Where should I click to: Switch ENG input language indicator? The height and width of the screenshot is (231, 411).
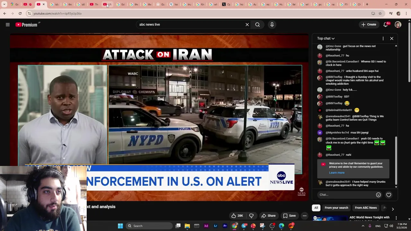(378, 226)
